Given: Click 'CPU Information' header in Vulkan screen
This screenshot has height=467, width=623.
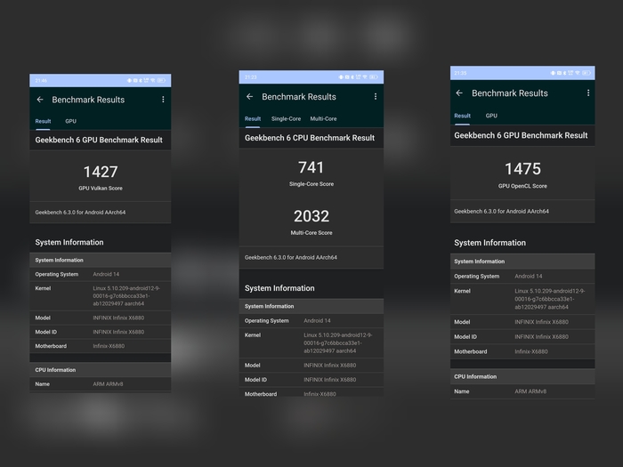Looking at the screenshot, I should [x=55, y=370].
